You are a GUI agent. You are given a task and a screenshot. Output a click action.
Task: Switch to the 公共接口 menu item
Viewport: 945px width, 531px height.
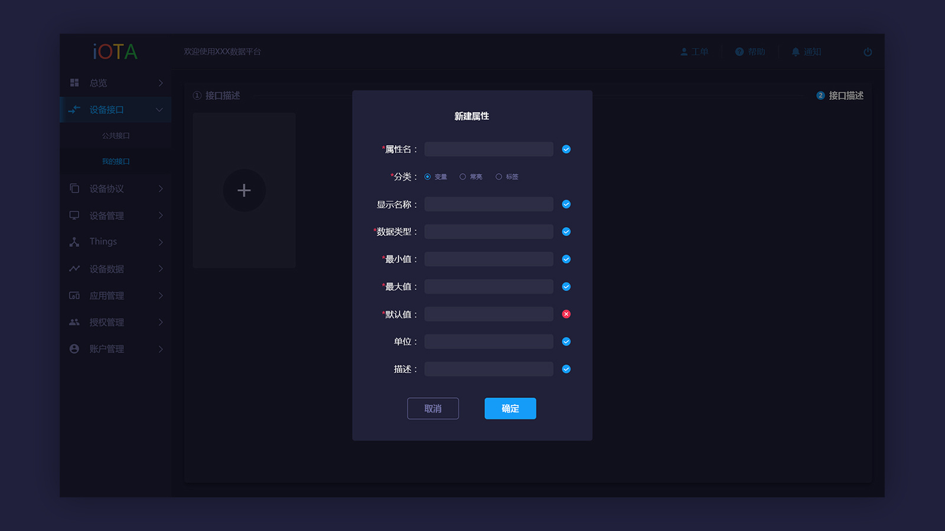[116, 135]
